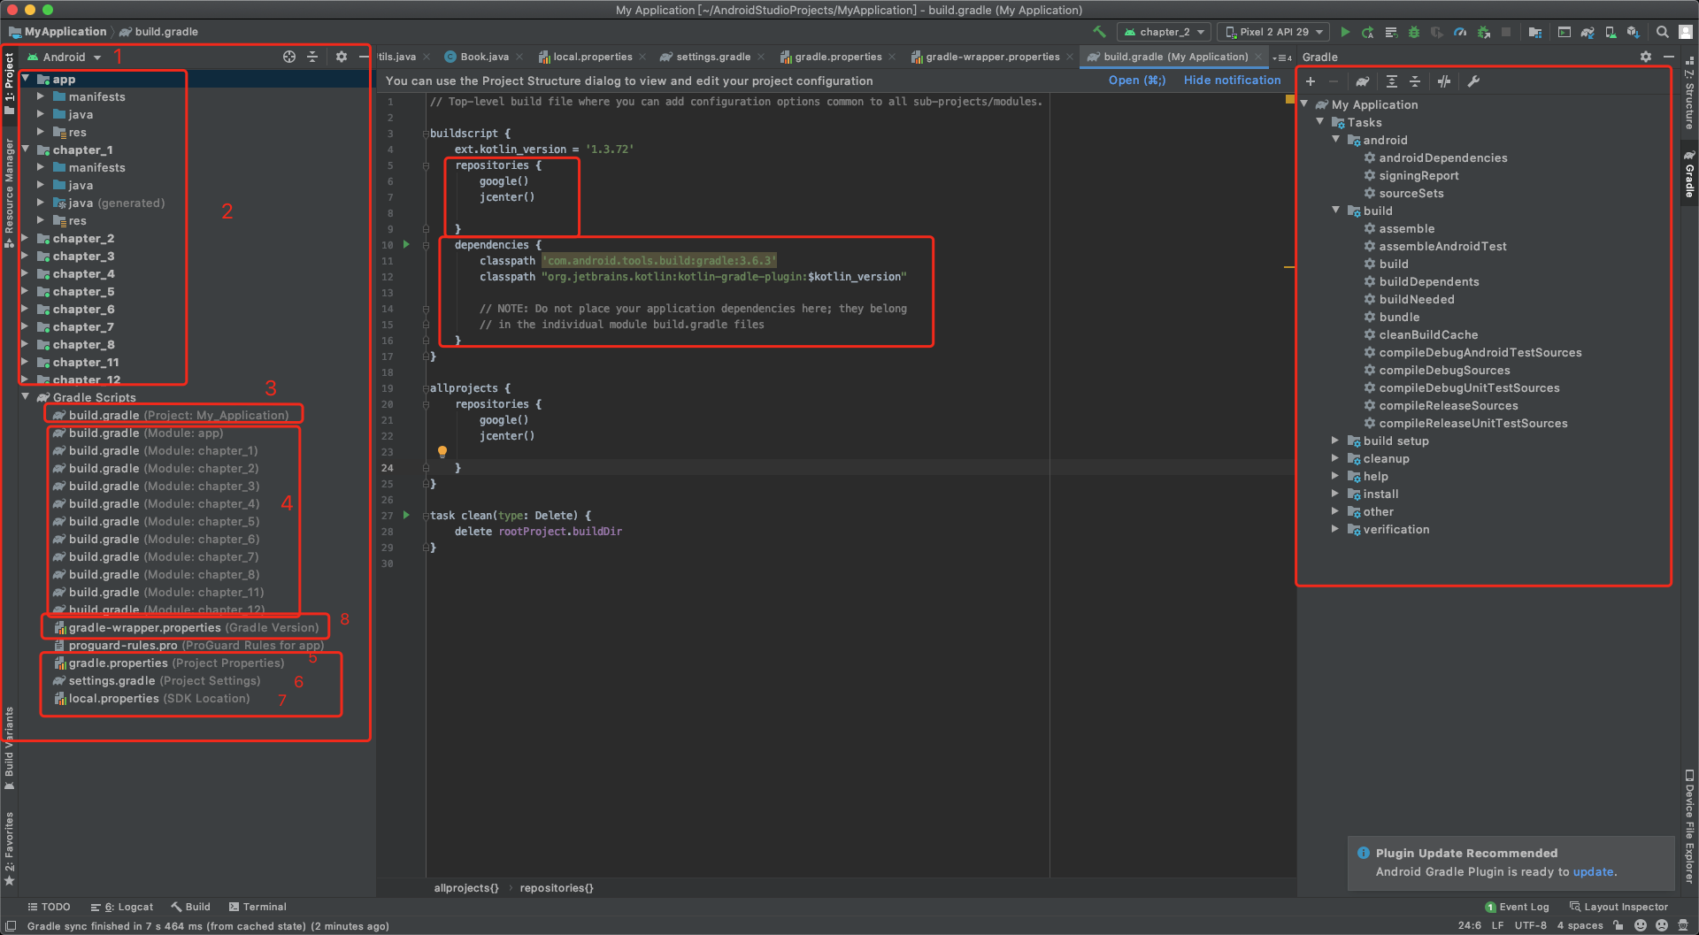The width and height of the screenshot is (1699, 935).
Task: Open the Build tool window
Action: point(190,907)
